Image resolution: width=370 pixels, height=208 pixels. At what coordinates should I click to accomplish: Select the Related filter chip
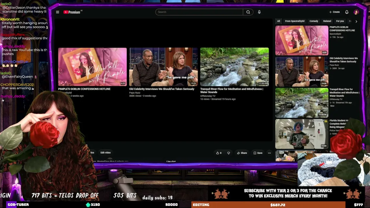(x=327, y=21)
